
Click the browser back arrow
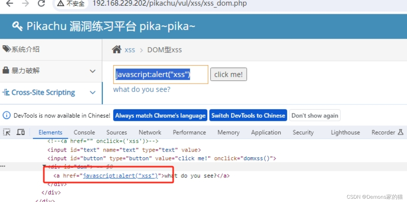(9, 4)
